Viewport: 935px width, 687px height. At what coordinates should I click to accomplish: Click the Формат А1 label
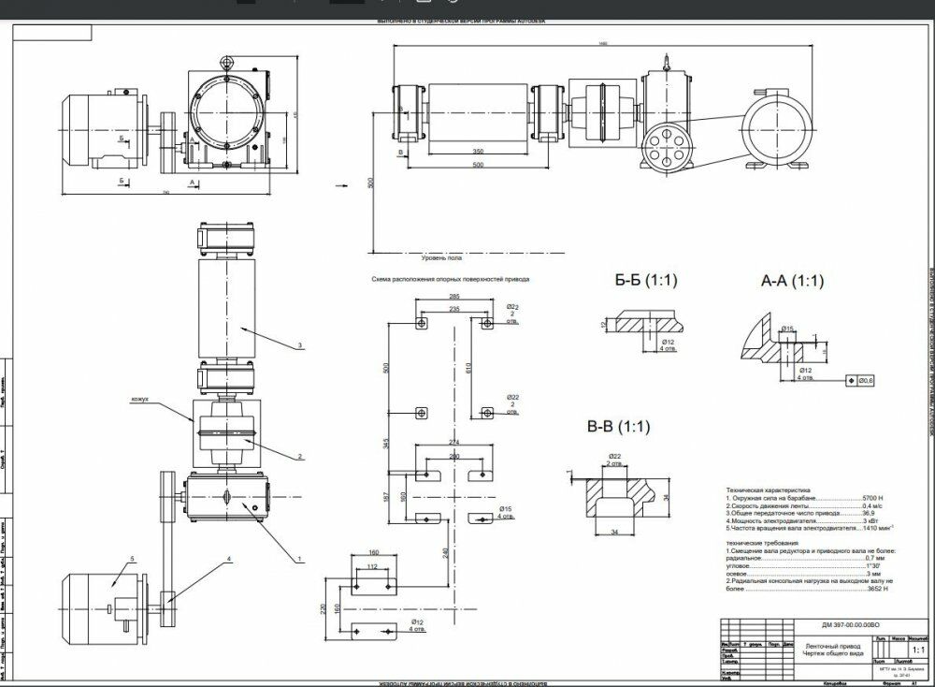[x=899, y=683]
